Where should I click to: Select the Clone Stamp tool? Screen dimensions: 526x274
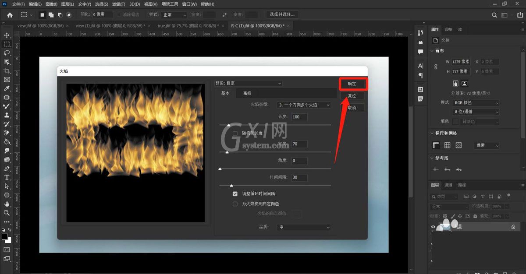(7, 116)
